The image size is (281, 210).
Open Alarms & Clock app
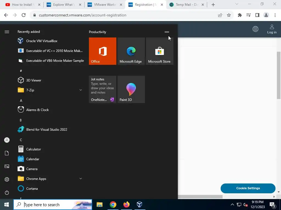[51, 110]
